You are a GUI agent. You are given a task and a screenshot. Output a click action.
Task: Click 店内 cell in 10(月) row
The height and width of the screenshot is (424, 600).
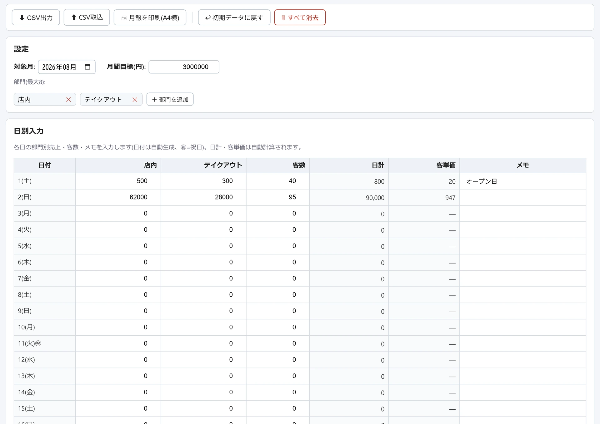click(x=118, y=327)
